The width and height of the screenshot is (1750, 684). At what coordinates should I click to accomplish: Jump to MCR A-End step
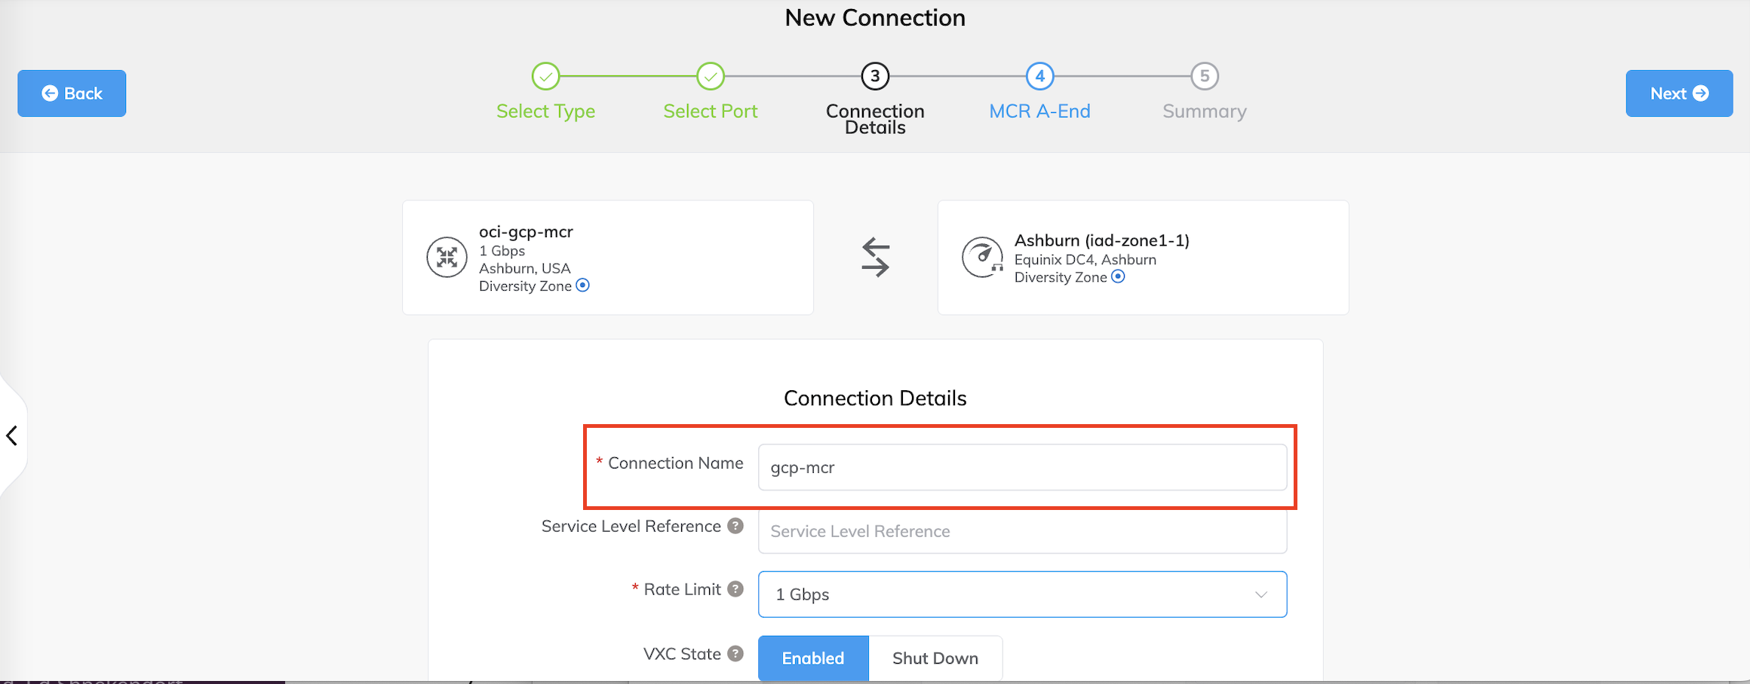click(x=1039, y=77)
